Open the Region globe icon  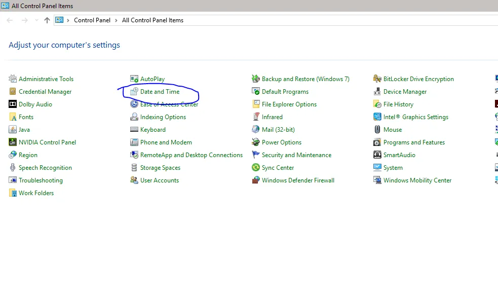pyautogui.click(x=13, y=155)
